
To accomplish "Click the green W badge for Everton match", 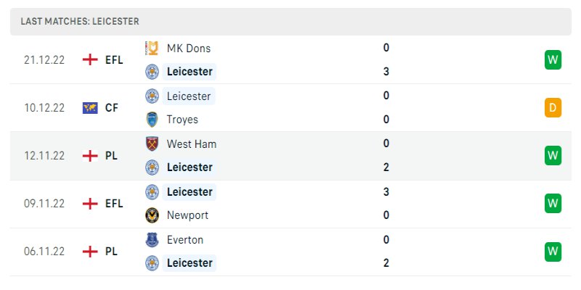I will (x=553, y=252).
